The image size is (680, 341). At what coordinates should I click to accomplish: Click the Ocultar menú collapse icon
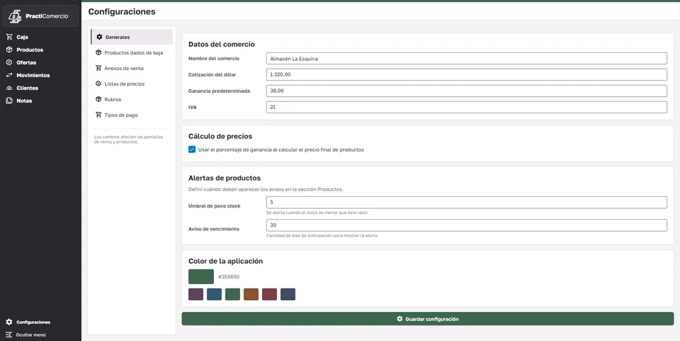(9, 335)
